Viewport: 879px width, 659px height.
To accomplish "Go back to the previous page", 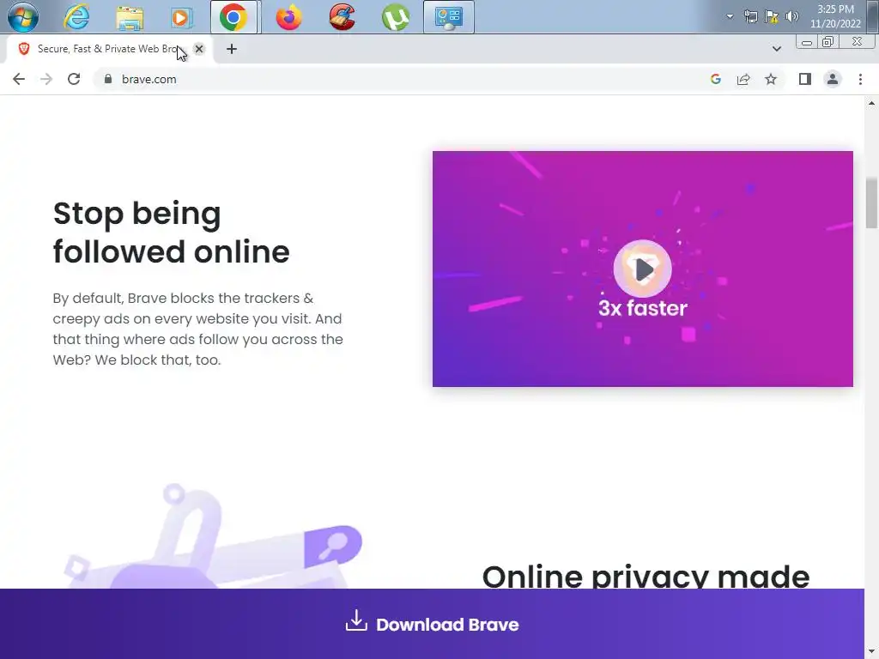I will tap(19, 79).
